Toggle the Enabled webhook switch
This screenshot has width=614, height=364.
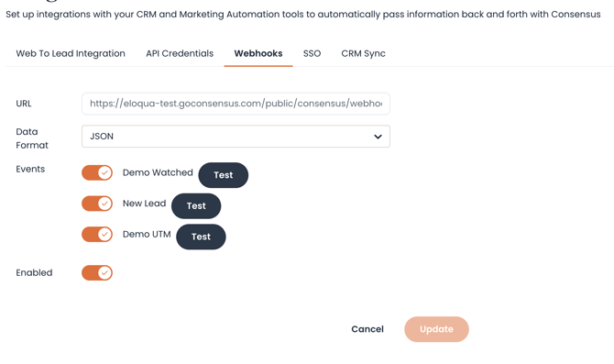tap(97, 272)
